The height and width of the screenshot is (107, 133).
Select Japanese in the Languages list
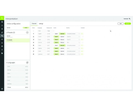click(18, 84)
